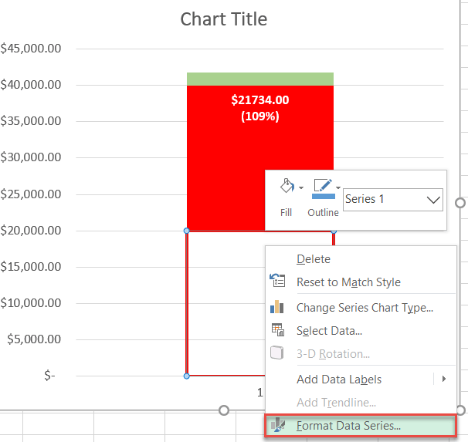The height and width of the screenshot is (442, 468).
Task: Expand the Outline color dropdown arrow
Action: 338,187
